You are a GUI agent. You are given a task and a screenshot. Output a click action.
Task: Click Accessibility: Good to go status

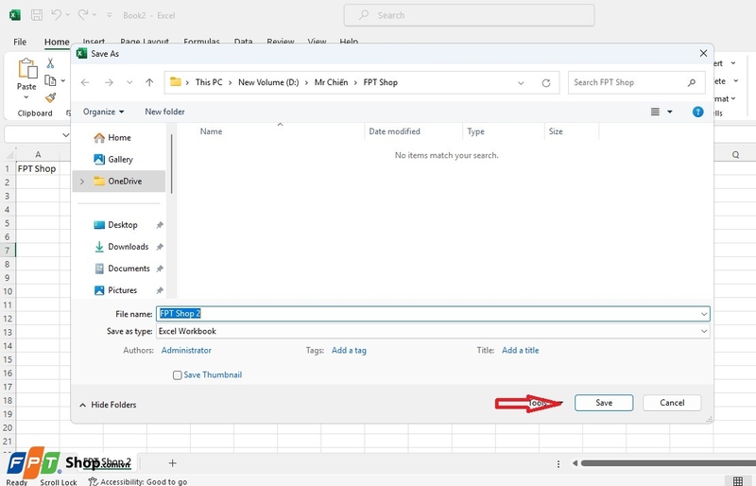[138, 481]
